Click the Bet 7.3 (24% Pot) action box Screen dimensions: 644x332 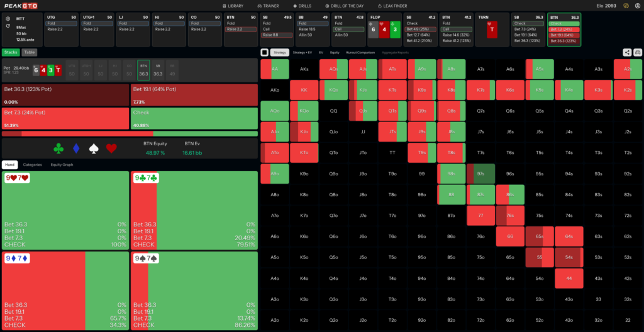(x=65, y=118)
